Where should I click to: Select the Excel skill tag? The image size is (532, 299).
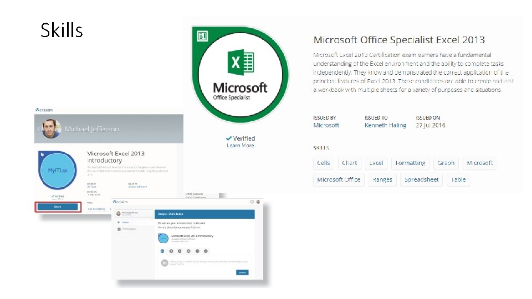(376, 163)
